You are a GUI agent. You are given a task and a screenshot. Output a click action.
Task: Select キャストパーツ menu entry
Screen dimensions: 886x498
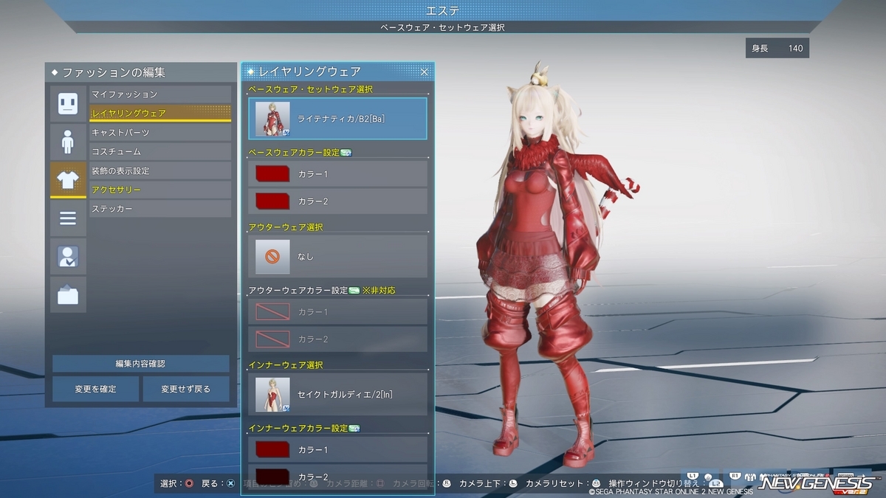(160, 133)
